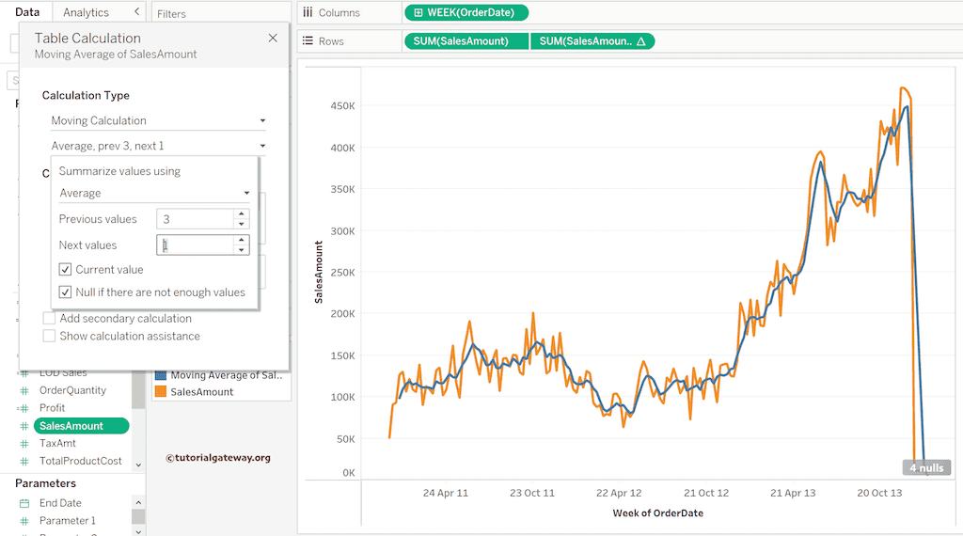Click the number icon beside TaxAmt
Viewport: 963px width, 536px height.
tap(24, 444)
